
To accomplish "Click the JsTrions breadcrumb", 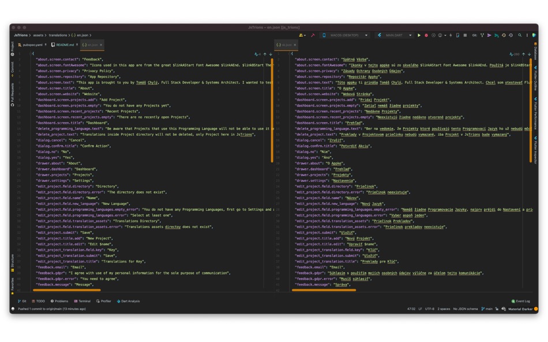I will [21, 35].
